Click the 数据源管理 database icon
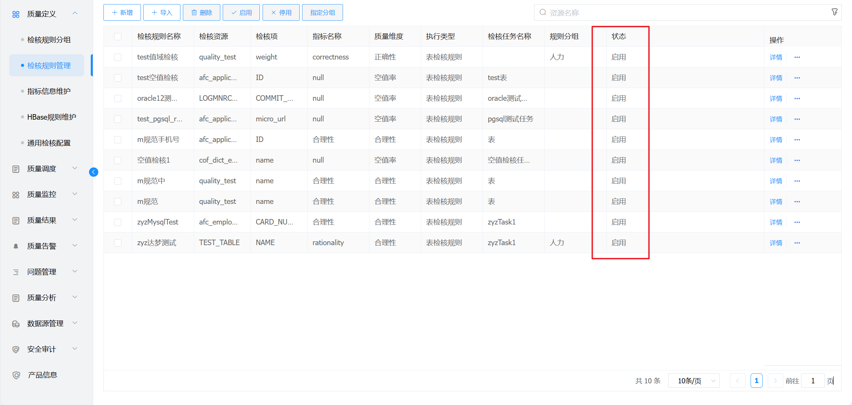The image size is (852, 405). [16, 324]
